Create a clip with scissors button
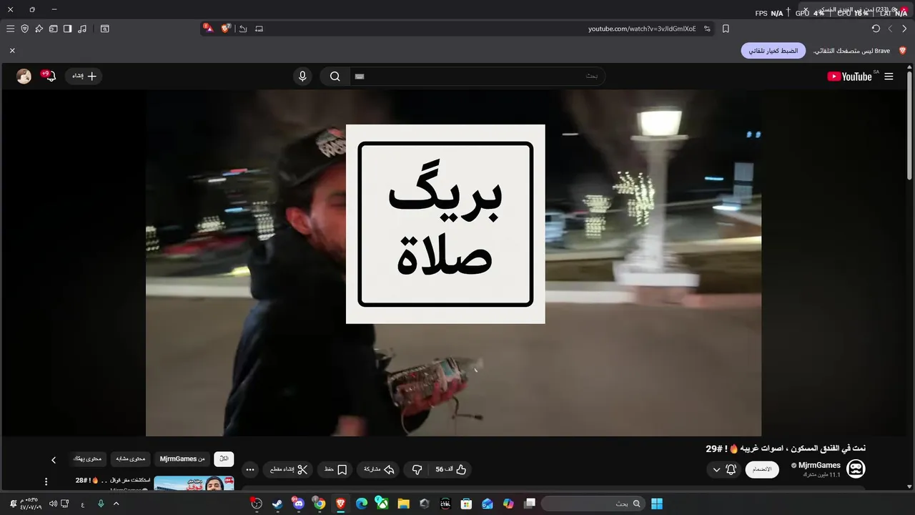Viewport: 915px width, 515px height. point(289,469)
